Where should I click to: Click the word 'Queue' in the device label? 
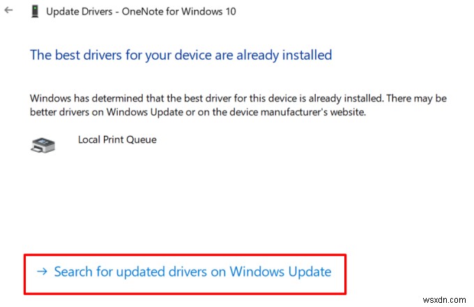(142, 139)
